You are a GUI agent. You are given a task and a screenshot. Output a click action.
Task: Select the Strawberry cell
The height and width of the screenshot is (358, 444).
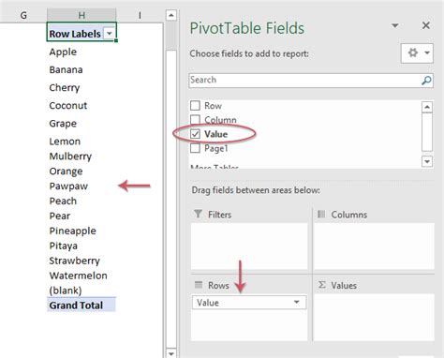81,261
